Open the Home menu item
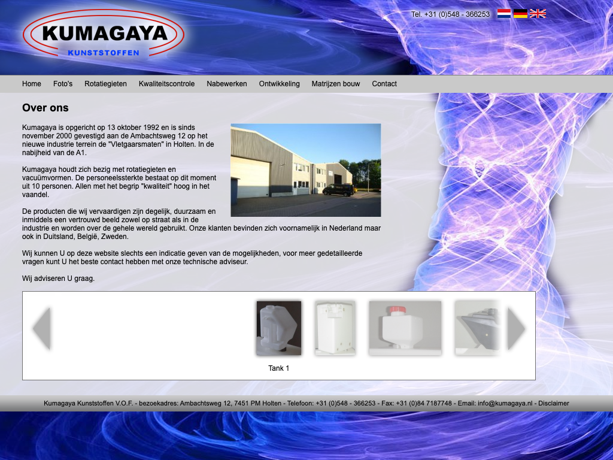 [x=32, y=84]
